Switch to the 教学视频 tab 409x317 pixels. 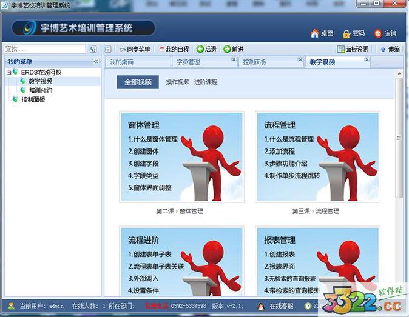pyautogui.click(x=337, y=62)
